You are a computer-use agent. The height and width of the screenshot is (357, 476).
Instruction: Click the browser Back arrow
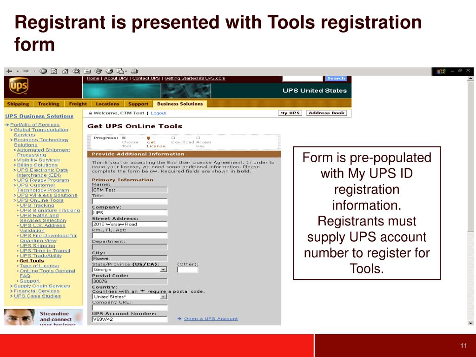click(9, 71)
